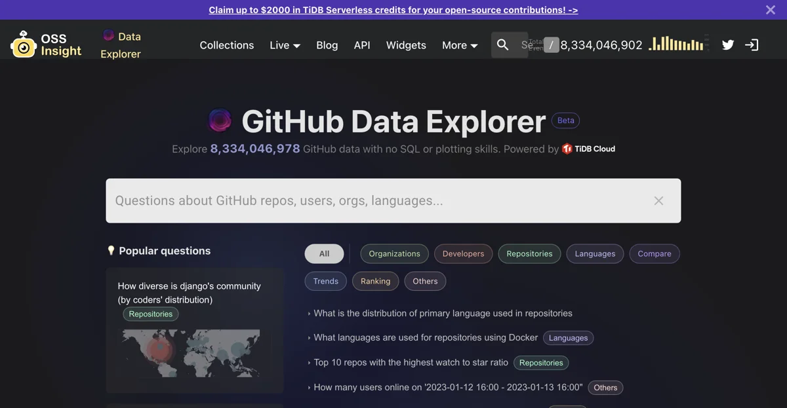This screenshot has height=408, width=787.
Task: Click the events activity bar chart
Action: click(x=676, y=43)
